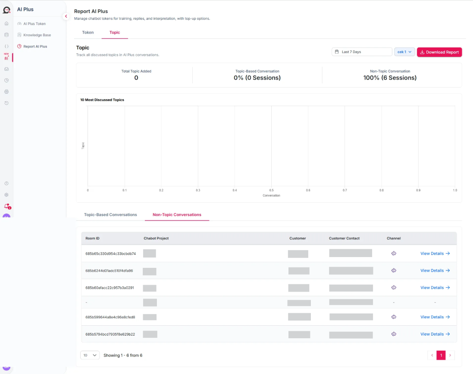The width and height of the screenshot is (473, 374).
Task: Click the history clock icon in the sidebar
Action: pyautogui.click(x=6, y=103)
